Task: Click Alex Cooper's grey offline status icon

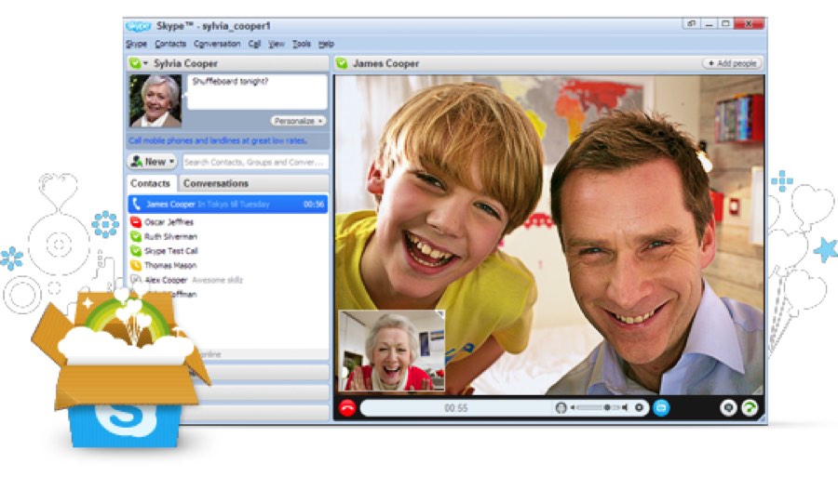Action: click(x=136, y=280)
